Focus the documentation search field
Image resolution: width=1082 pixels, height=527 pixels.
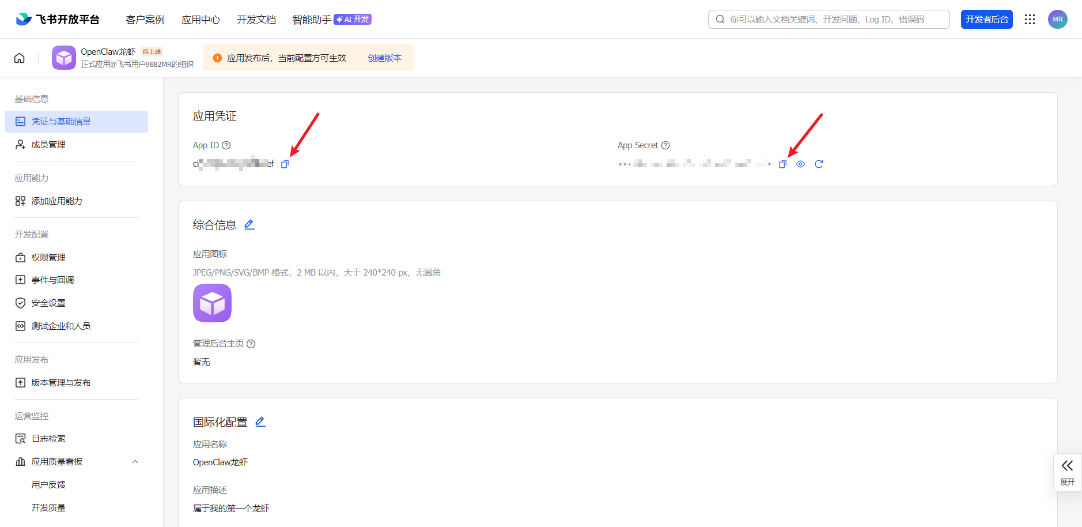click(828, 20)
